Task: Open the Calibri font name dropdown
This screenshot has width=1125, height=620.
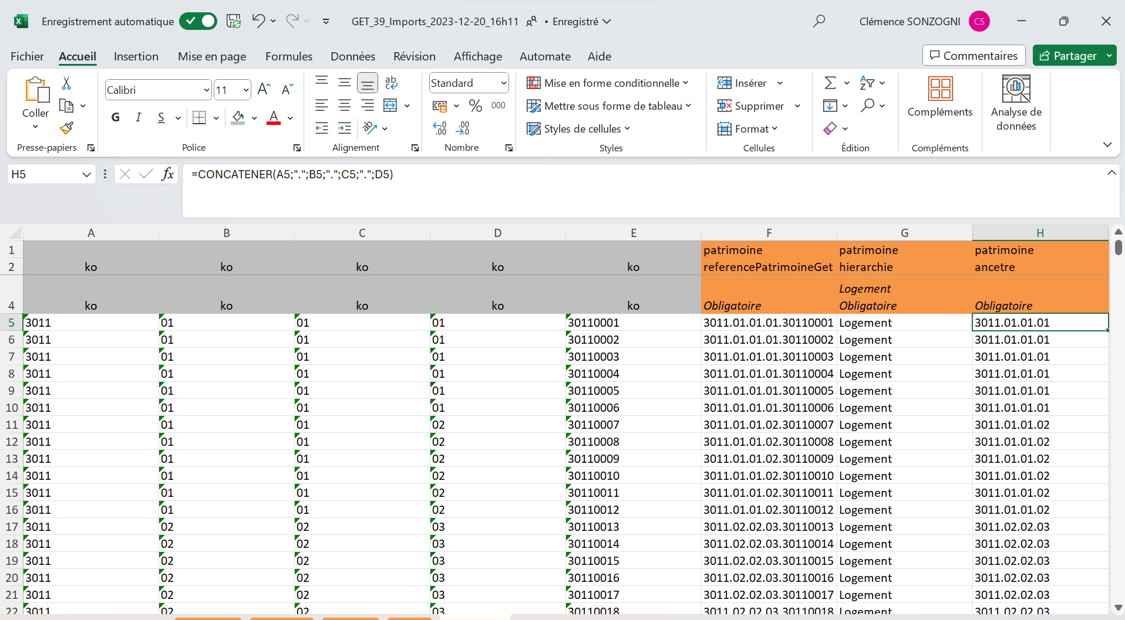Action: (x=206, y=90)
